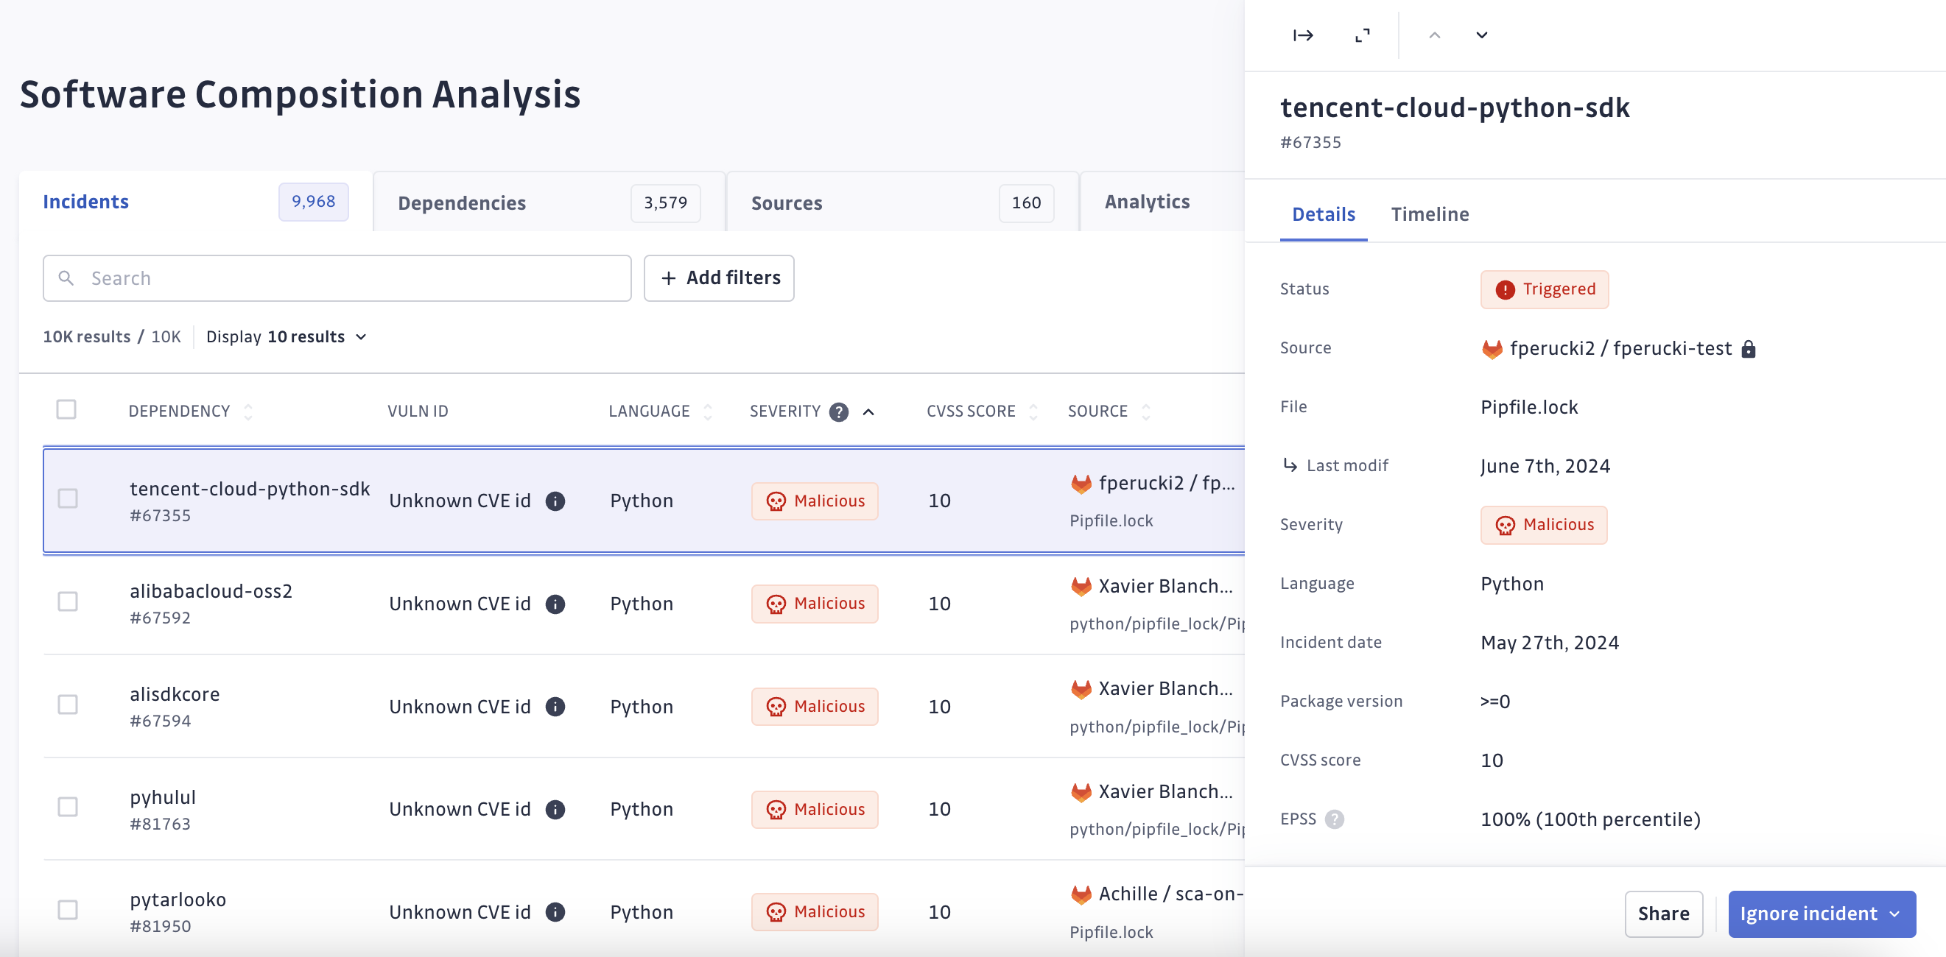Click the June 7th, 2024 last modif value
The image size is (1946, 957).
click(1545, 467)
